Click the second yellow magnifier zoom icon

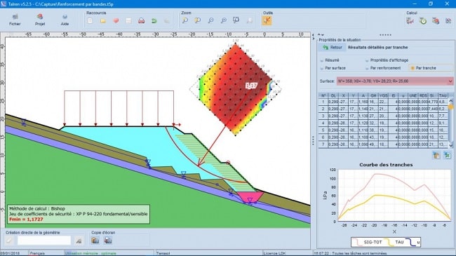pyautogui.click(x=198, y=20)
